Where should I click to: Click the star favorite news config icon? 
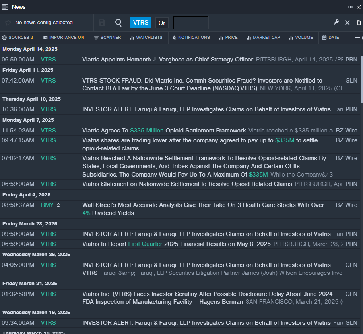tap(8, 23)
